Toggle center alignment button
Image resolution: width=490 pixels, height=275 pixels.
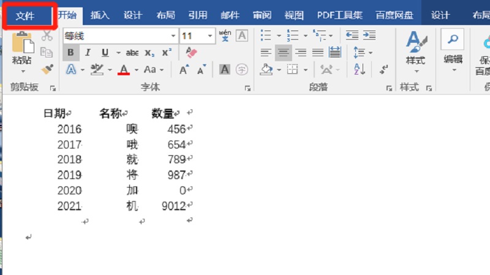tap(283, 53)
